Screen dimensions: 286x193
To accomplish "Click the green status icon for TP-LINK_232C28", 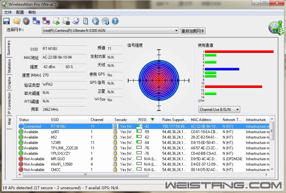I will 21,148.
